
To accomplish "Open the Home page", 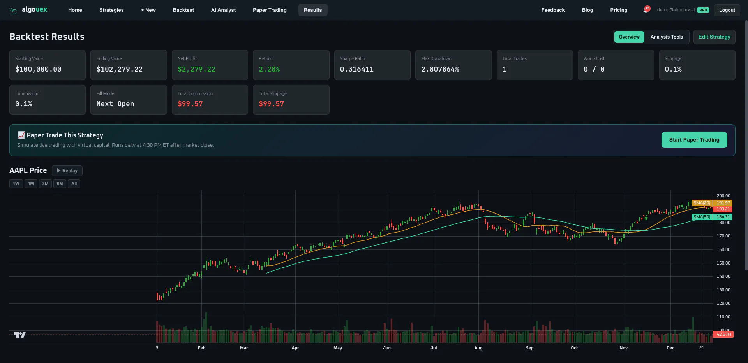I will [75, 10].
